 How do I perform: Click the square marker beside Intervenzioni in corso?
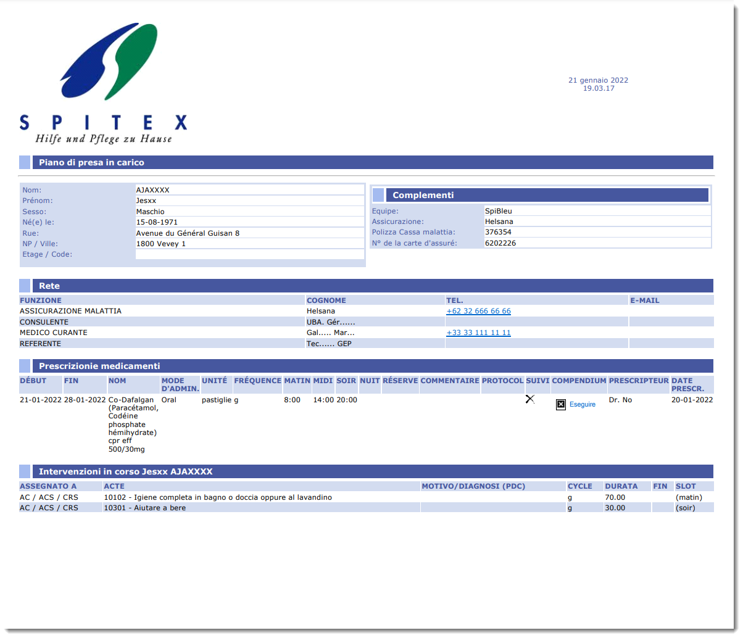(x=25, y=471)
